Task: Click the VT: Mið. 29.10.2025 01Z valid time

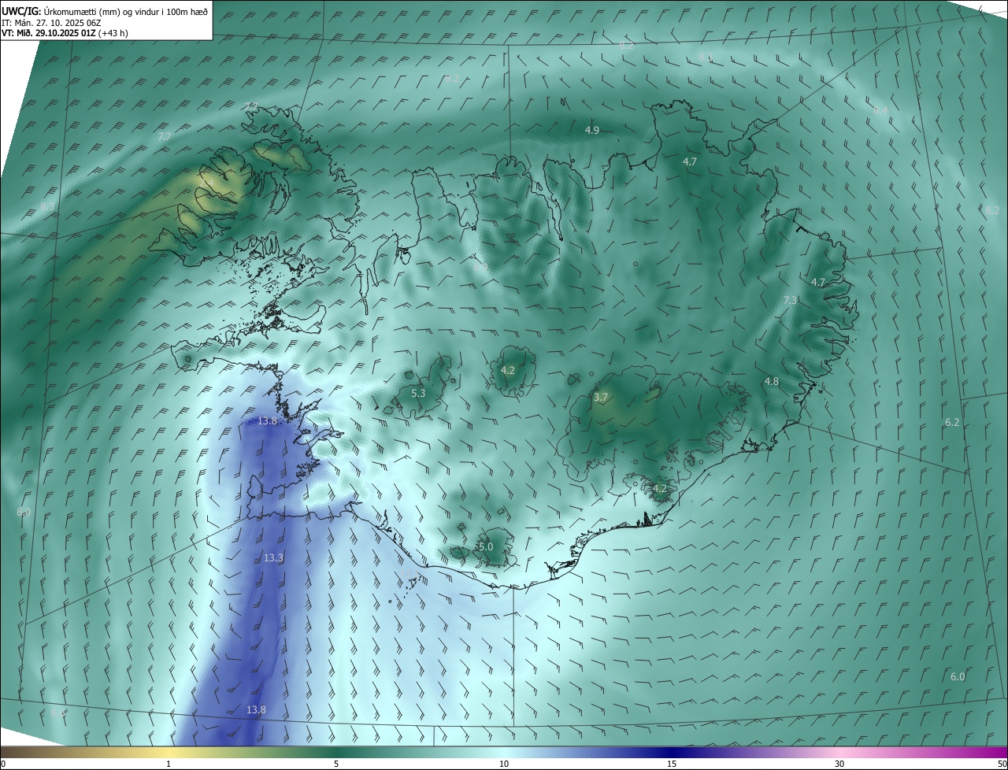Action: tap(47, 33)
